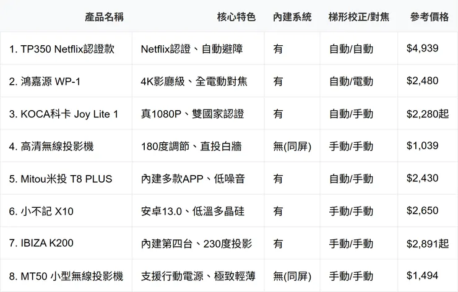
Task: Click 有 in the Mitou米投 T8 PLUS row
Action: pyautogui.click(x=278, y=179)
